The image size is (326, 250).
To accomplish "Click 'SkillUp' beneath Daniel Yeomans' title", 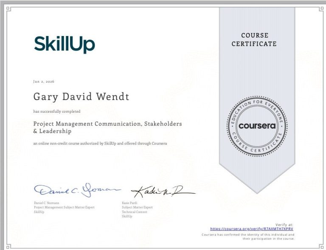I will click(x=39, y=212).
